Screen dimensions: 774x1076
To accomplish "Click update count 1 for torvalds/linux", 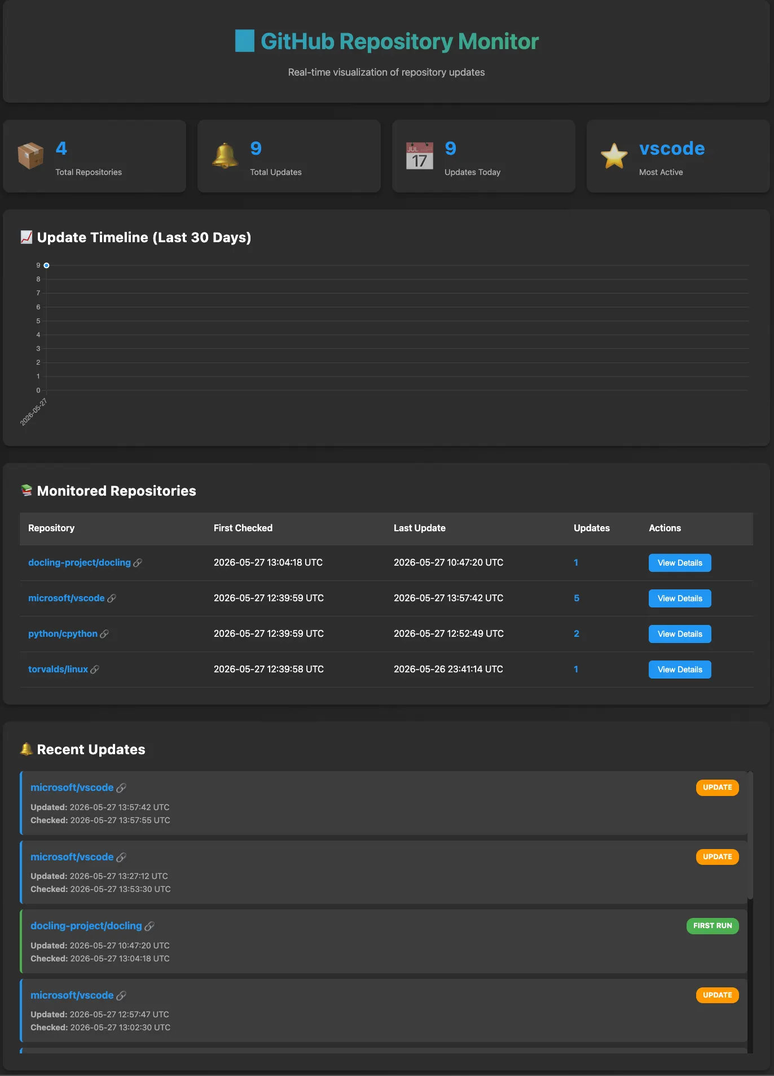I will pyautogui.click(x=576, y=670).
